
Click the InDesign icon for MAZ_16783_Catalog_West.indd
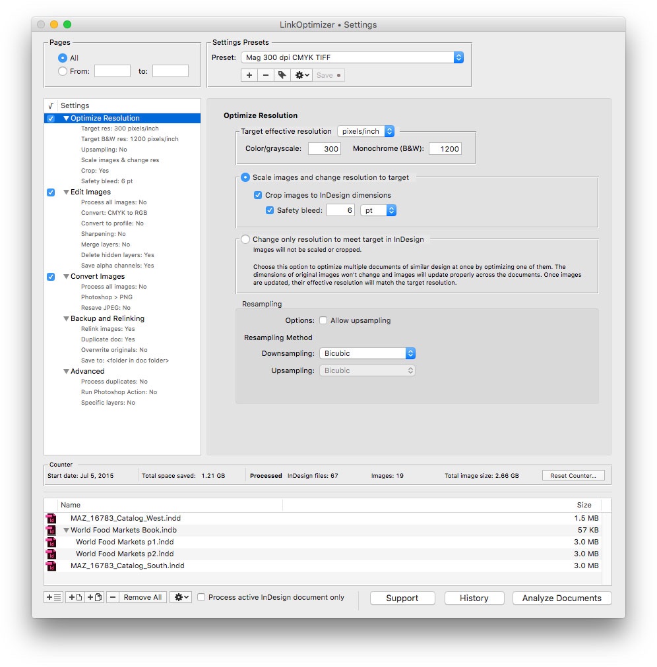point(51,518)
